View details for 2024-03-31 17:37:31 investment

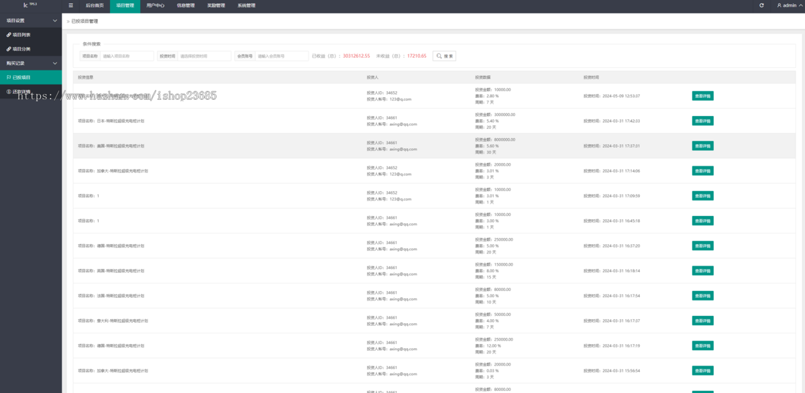(x=702, y=146)
